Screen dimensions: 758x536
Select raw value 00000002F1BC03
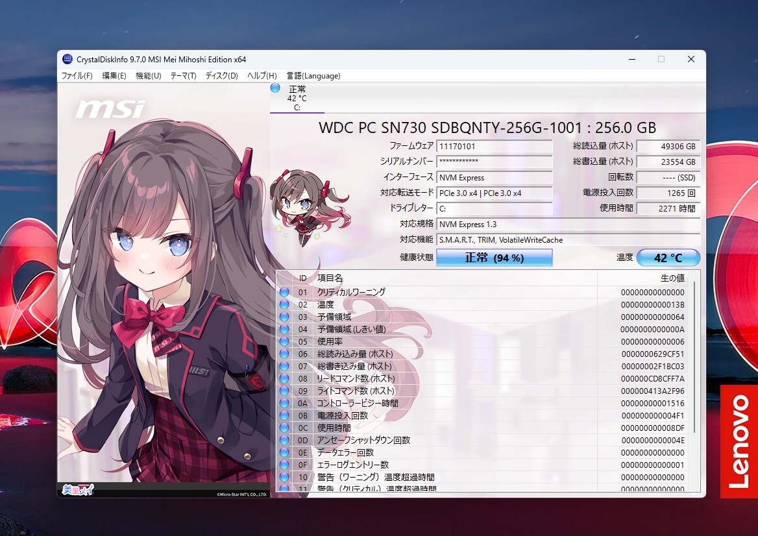tap(653, 367)
